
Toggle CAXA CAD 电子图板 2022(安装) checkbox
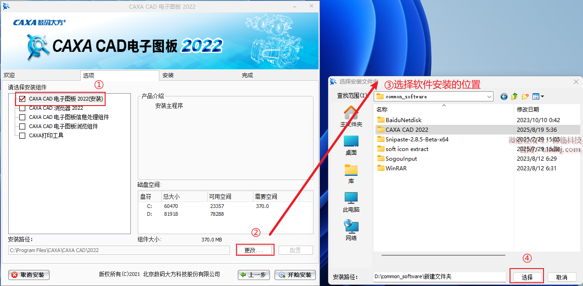[x=22, y=99]
